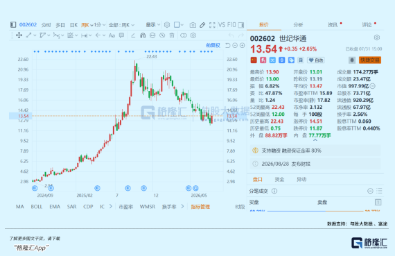The image size is (395, 256).
Task: Select the BOLL indicator
Action: [37, 207]
